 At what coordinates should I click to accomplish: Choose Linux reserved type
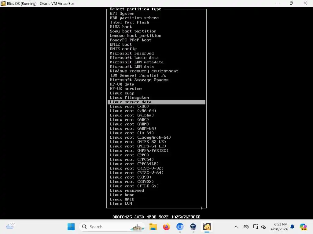pos(127,191)
